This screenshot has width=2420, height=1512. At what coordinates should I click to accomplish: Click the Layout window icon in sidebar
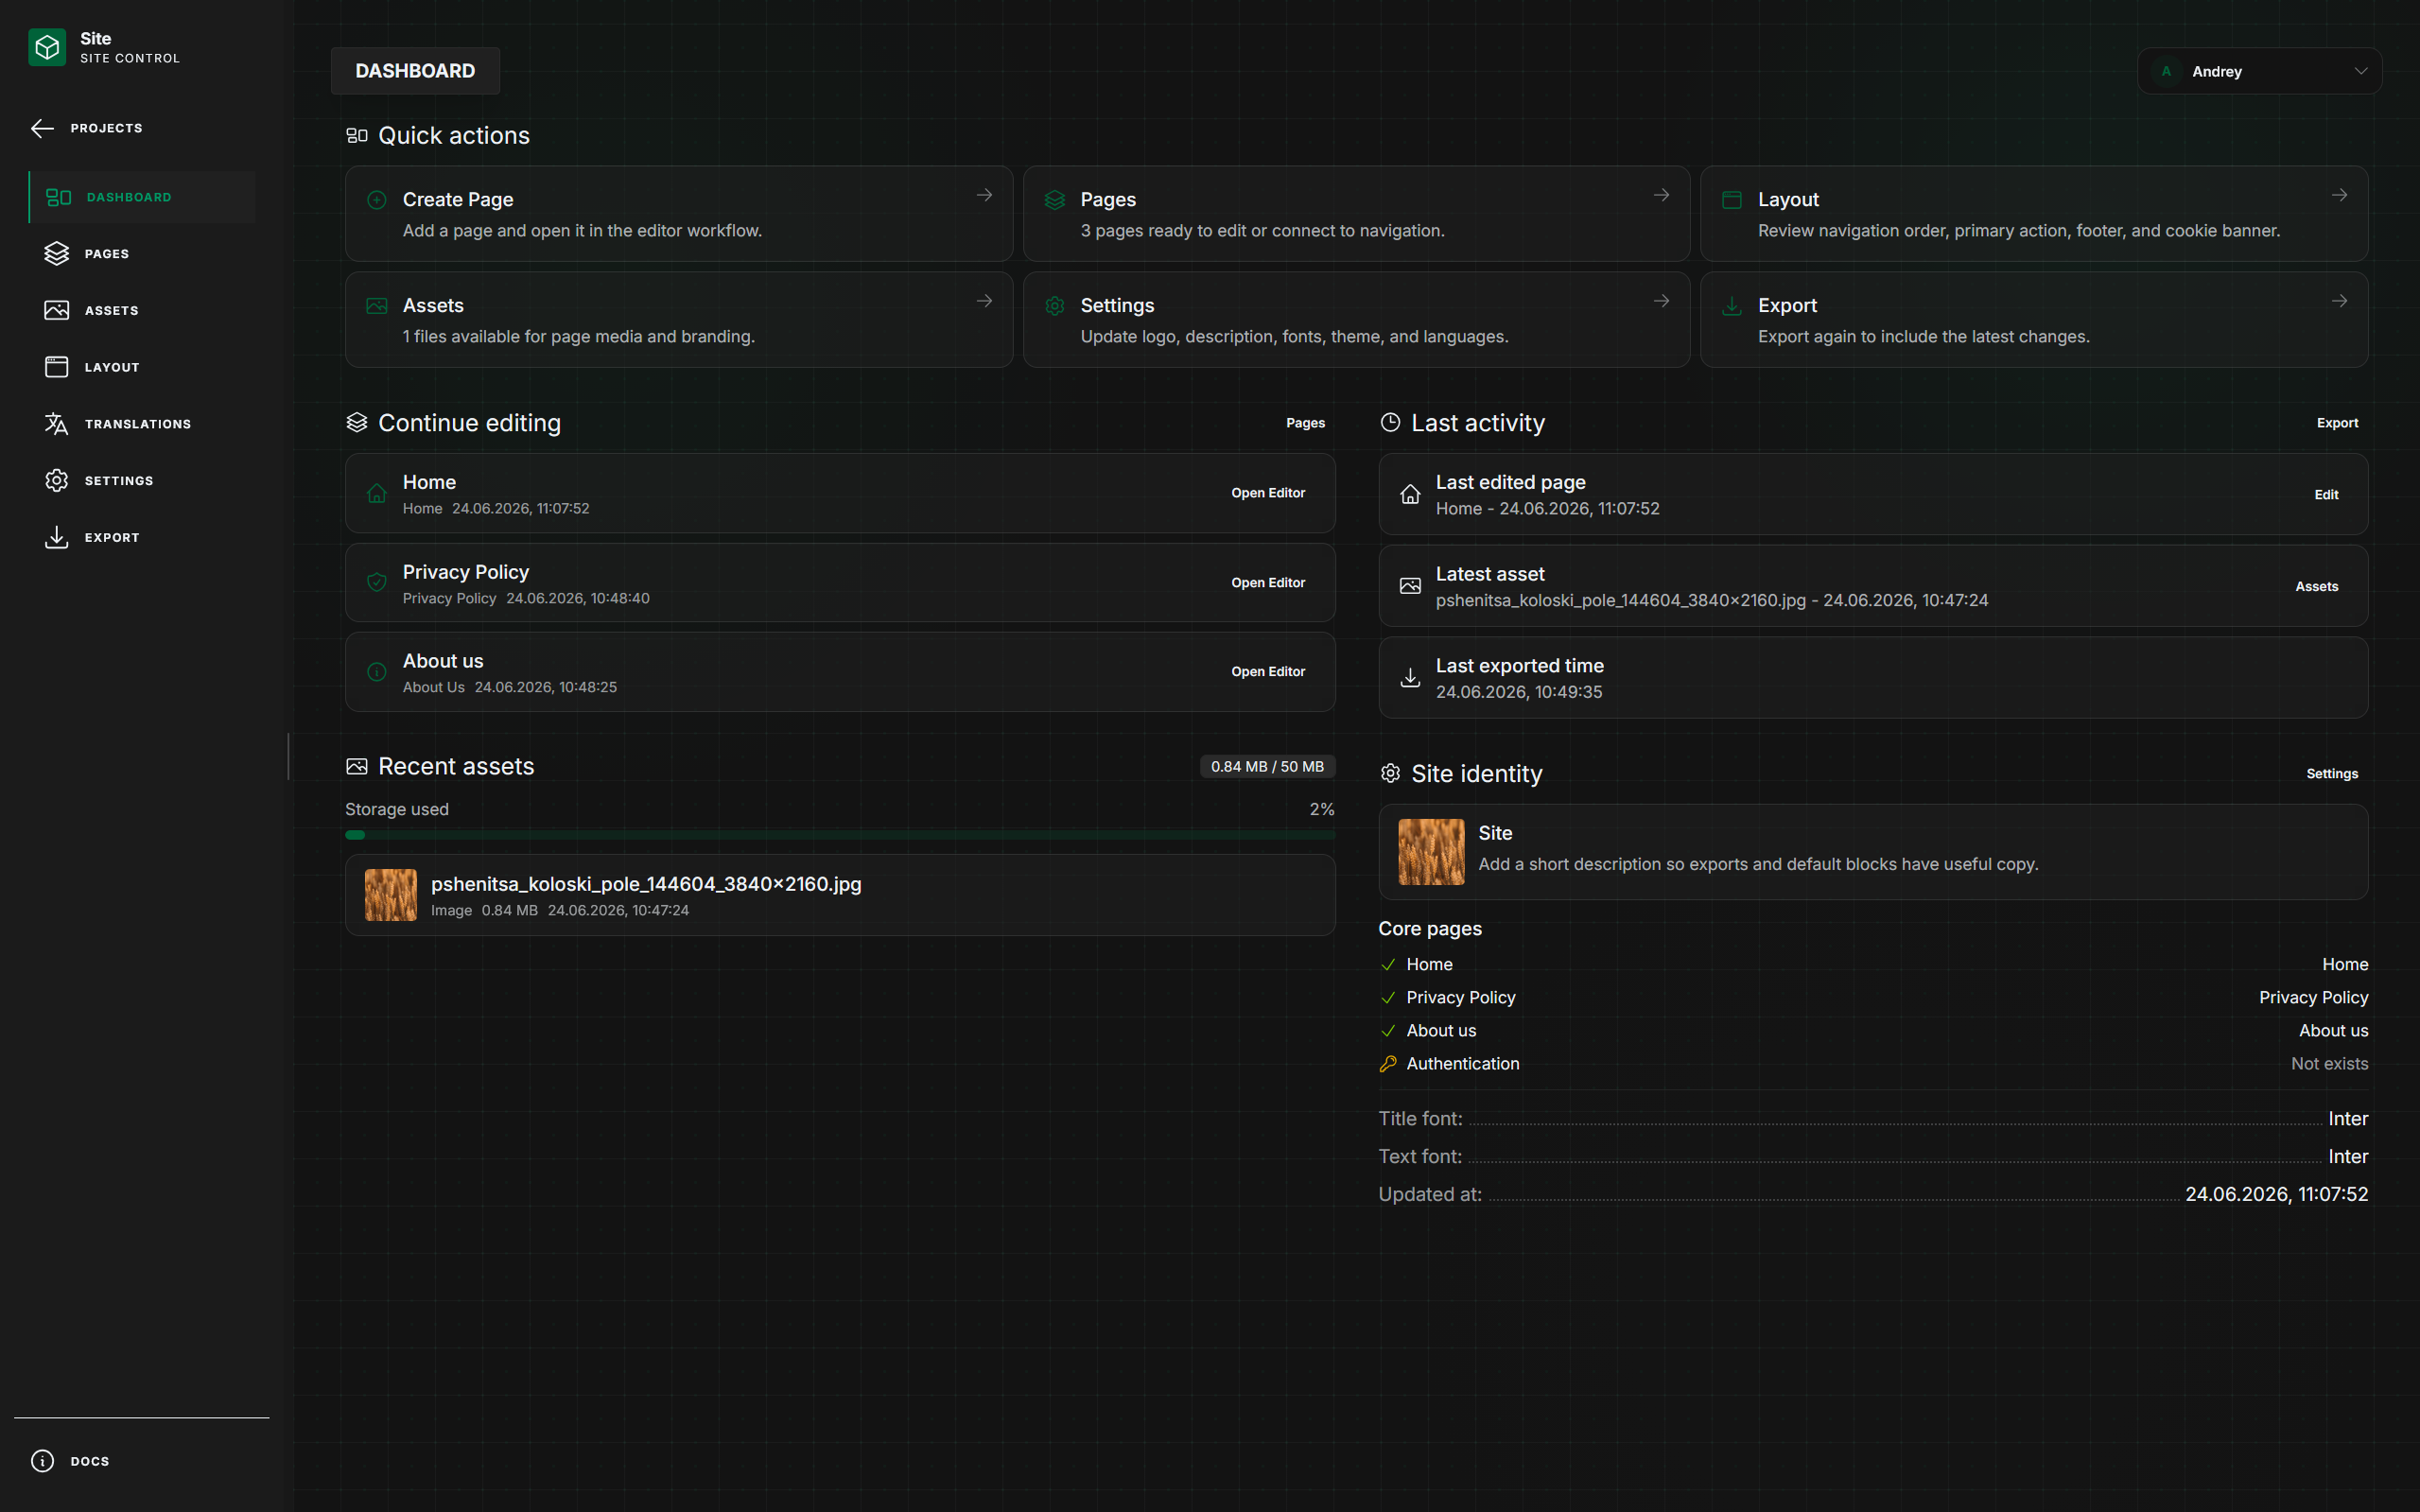[x=57, y=367]
